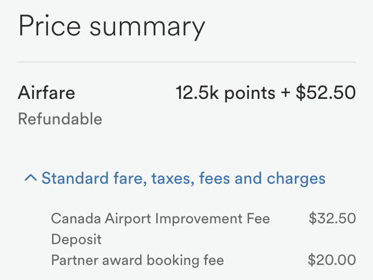Click the Airfare label

click(46, 93)
